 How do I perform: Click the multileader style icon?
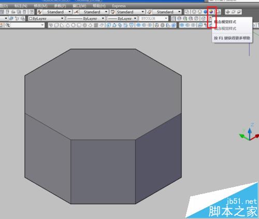149,12
